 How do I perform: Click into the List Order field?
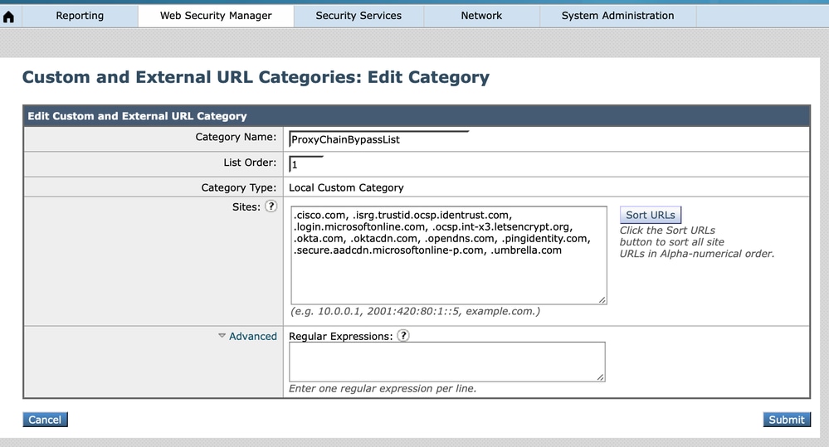305,164
